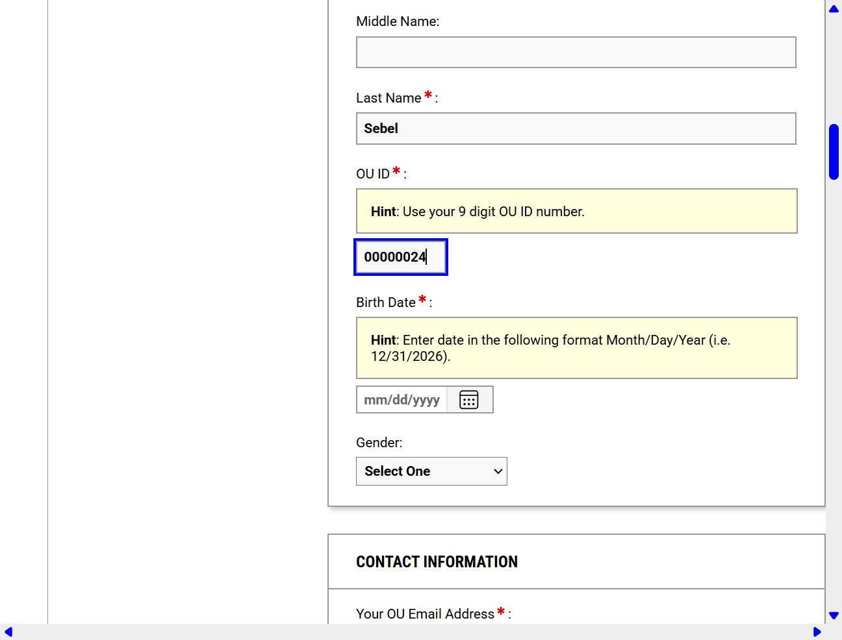
Task: Click the Last Name field containing Sebel
Action: click(576, 129)
